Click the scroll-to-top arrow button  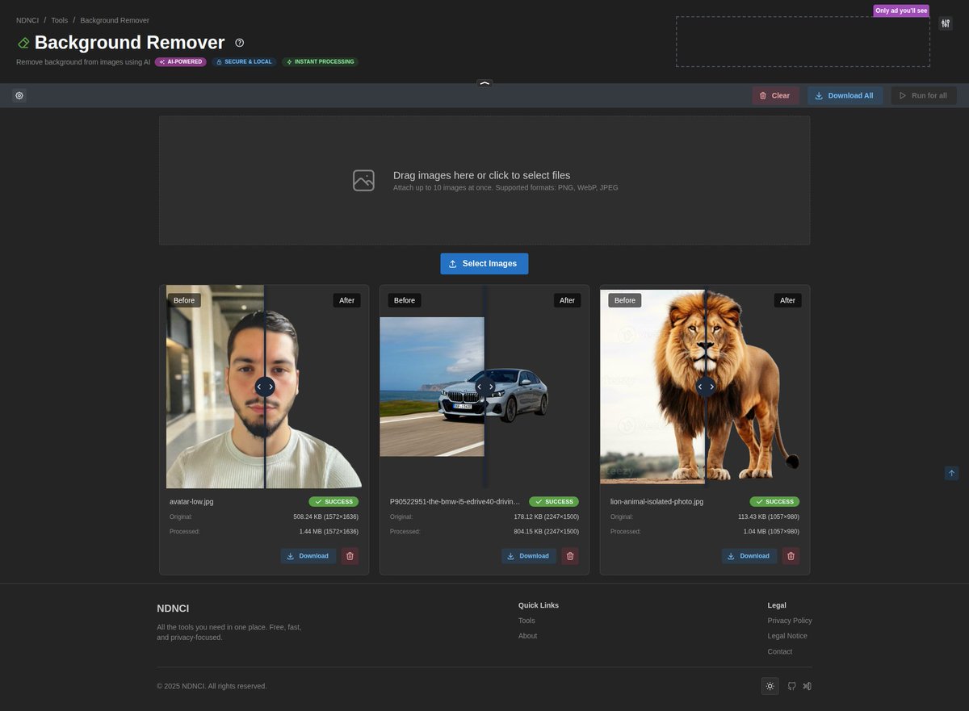coord(951,473)
